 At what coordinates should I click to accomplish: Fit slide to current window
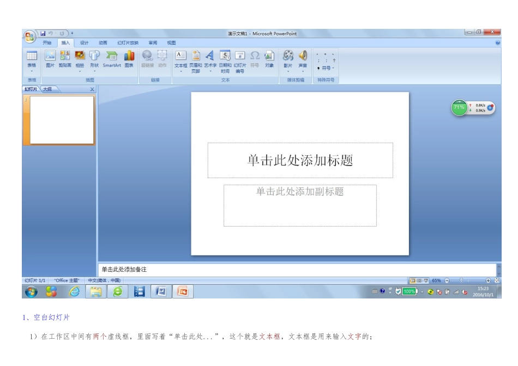coord(497,280)
